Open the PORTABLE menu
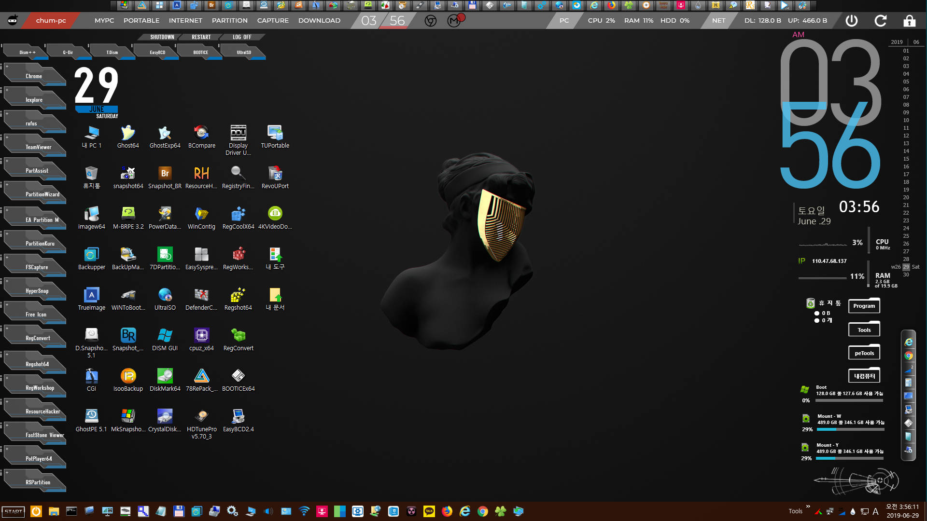Screen dimensions: 927x521 [x=141, y=21]
